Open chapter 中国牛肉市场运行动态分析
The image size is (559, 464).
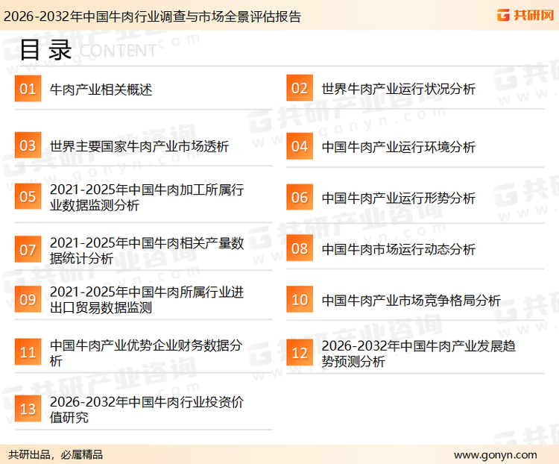coord(399,249)
